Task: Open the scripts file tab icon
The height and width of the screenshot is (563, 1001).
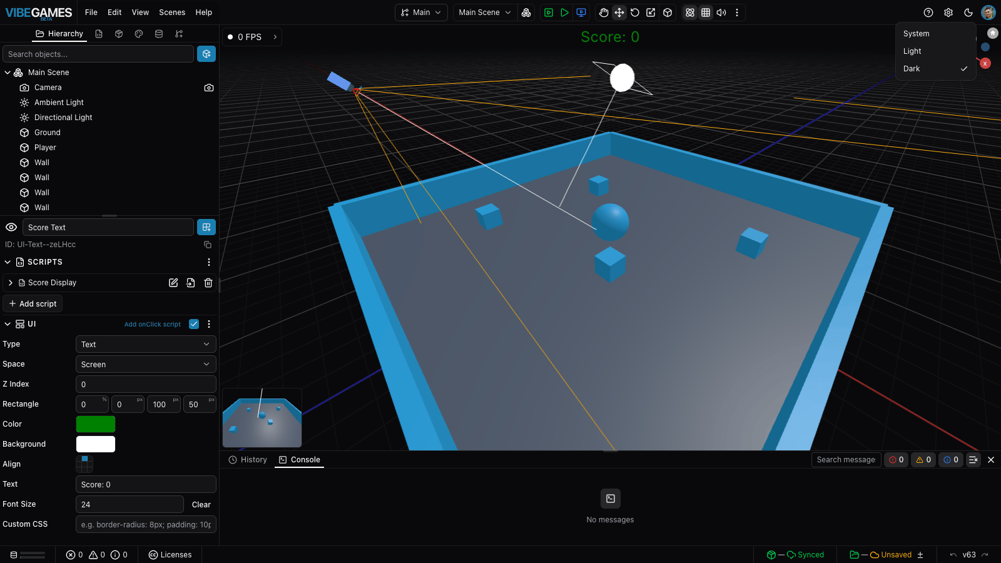Action: pyautogui.click(x=99, y=34)
